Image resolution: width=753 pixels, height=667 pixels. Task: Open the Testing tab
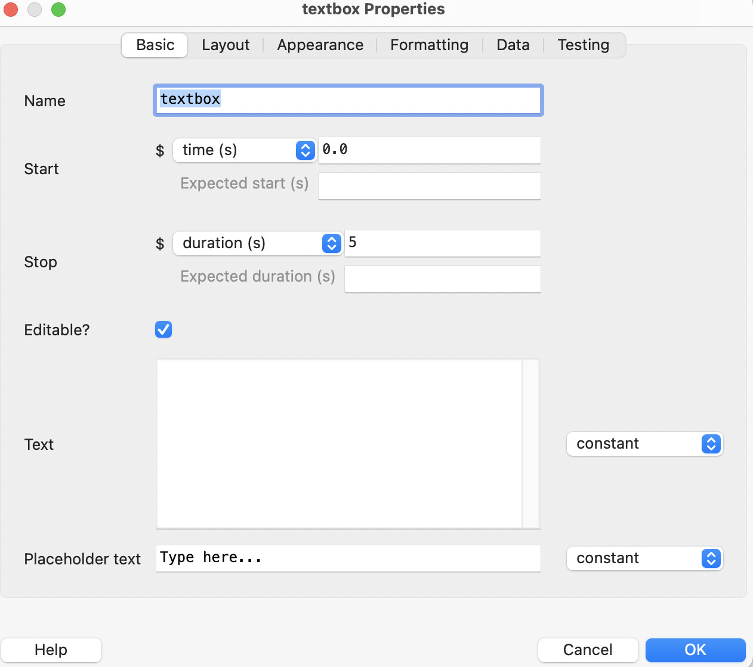[583, 45]
